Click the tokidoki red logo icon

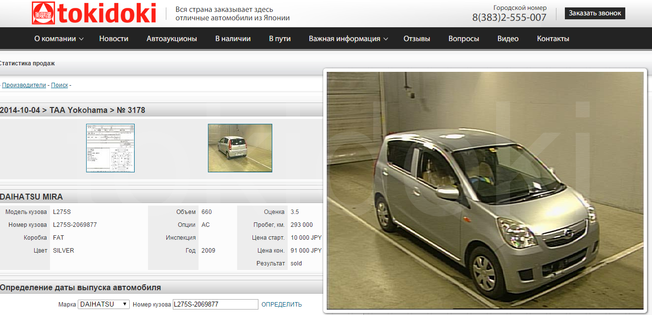[44, 13]
